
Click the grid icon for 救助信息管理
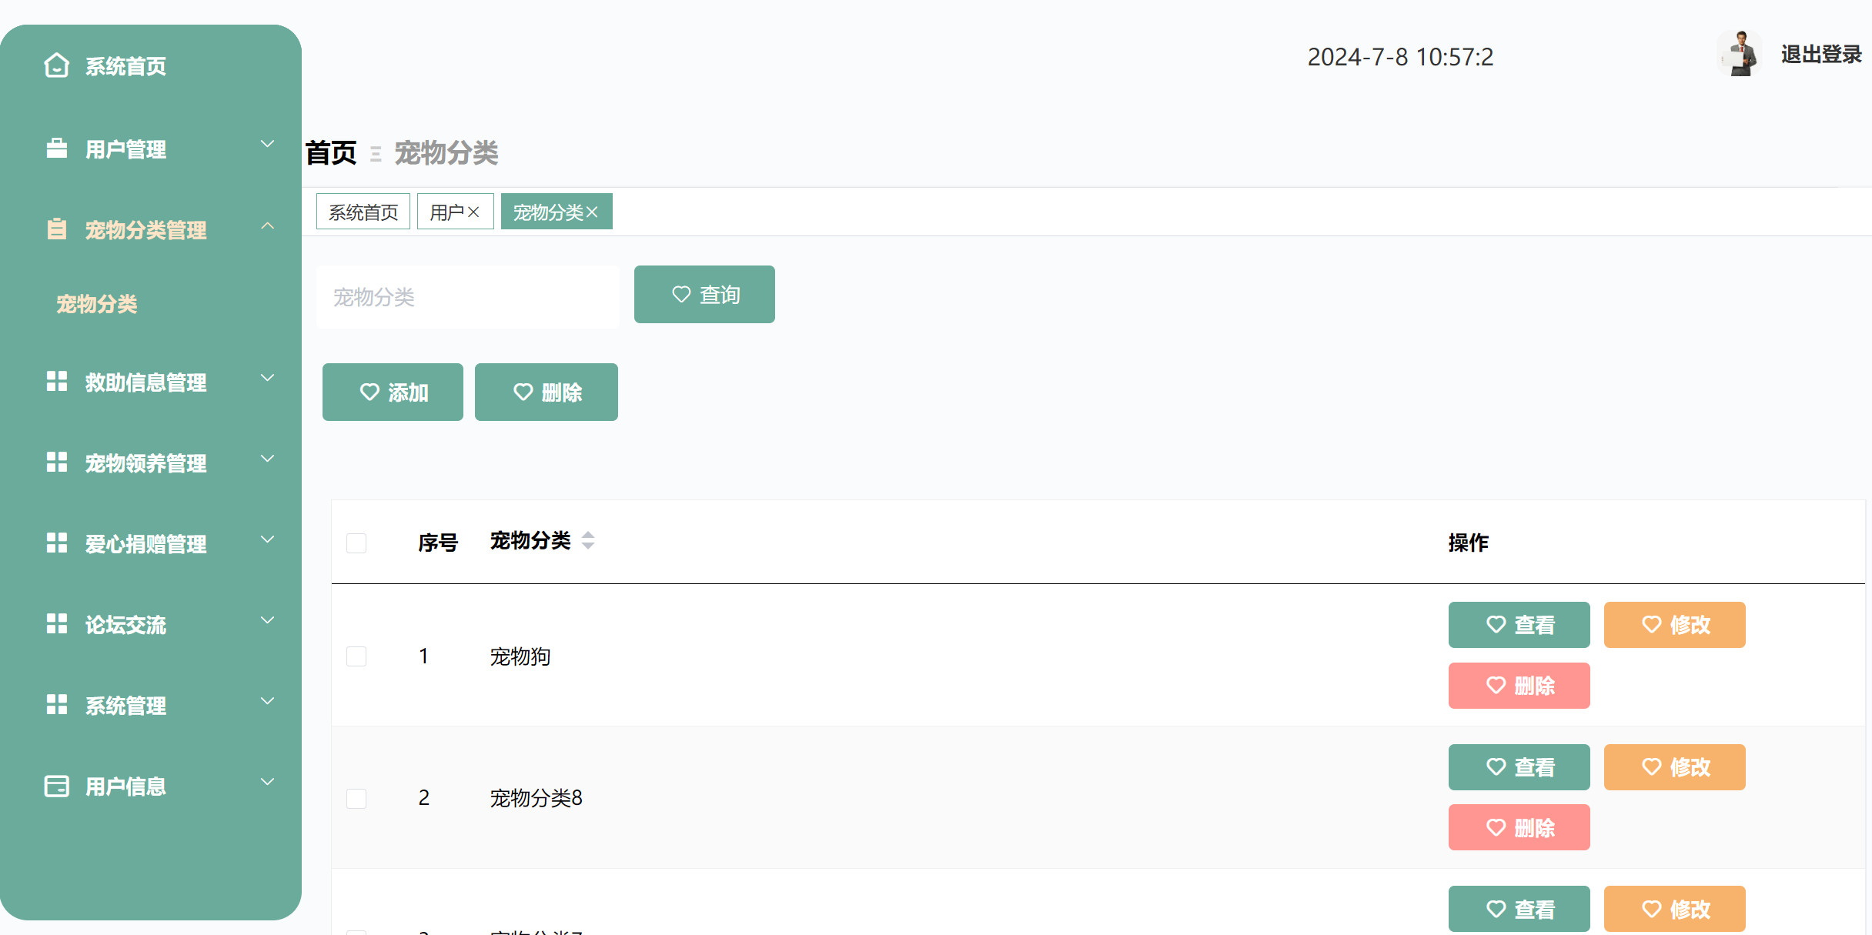tap(55, 381)
